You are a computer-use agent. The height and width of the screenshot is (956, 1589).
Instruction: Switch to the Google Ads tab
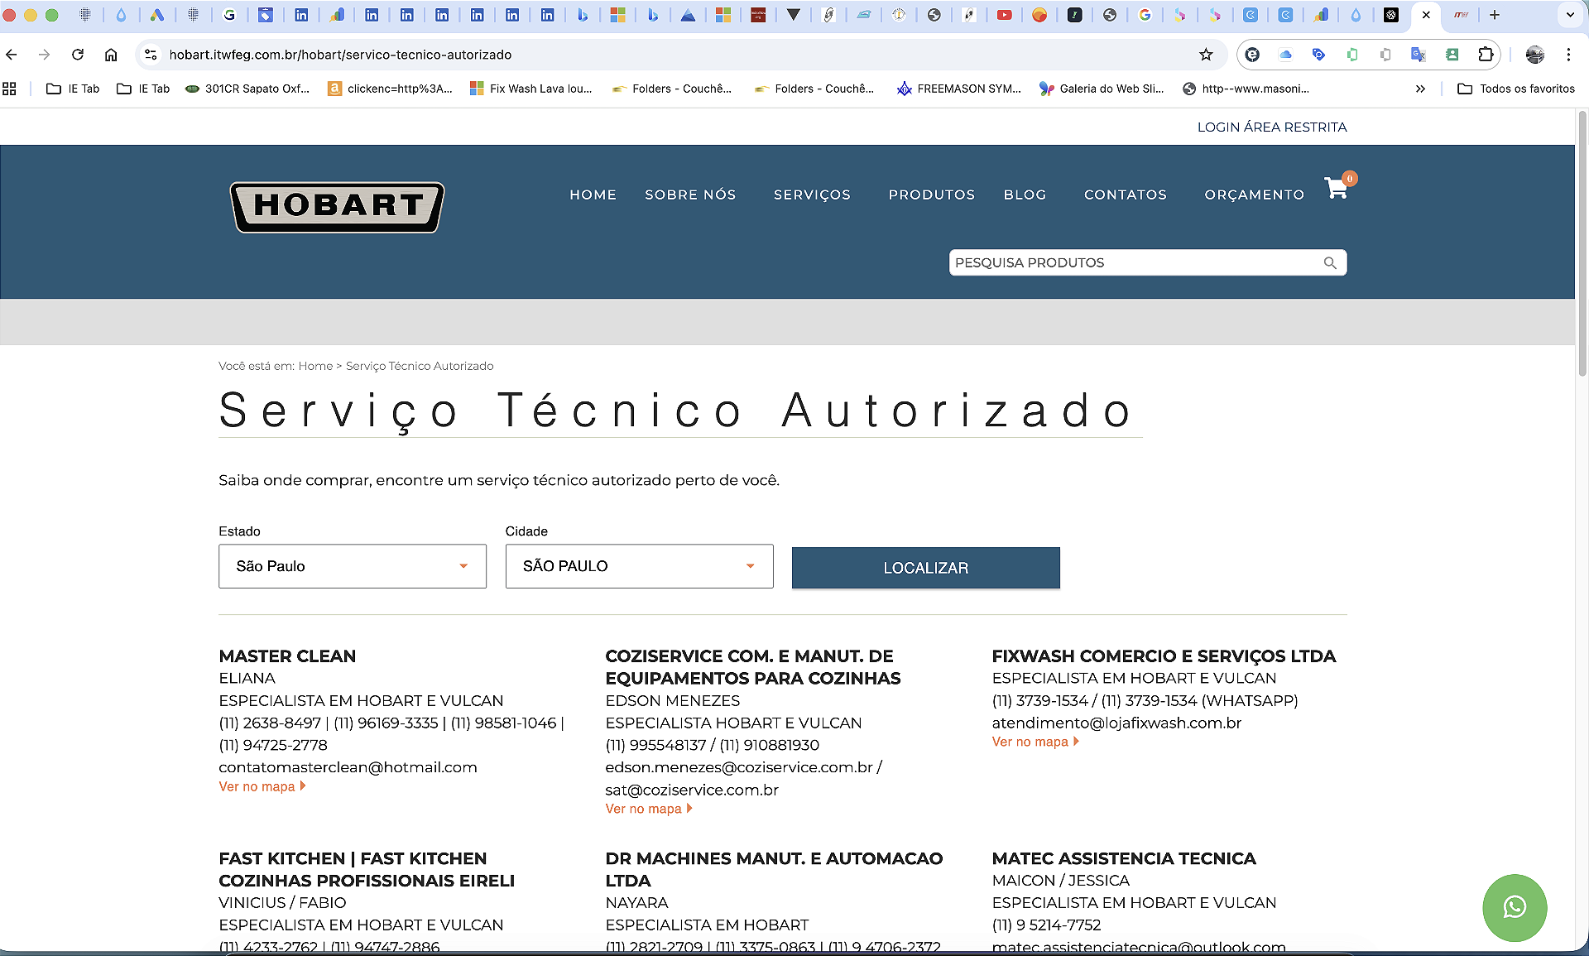[x=156, y=15]
